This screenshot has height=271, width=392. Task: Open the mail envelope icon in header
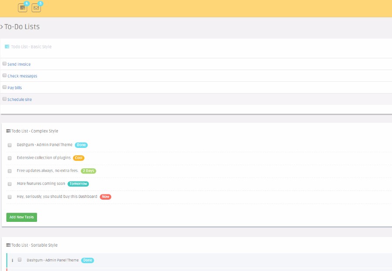click(x=36, y=8)
